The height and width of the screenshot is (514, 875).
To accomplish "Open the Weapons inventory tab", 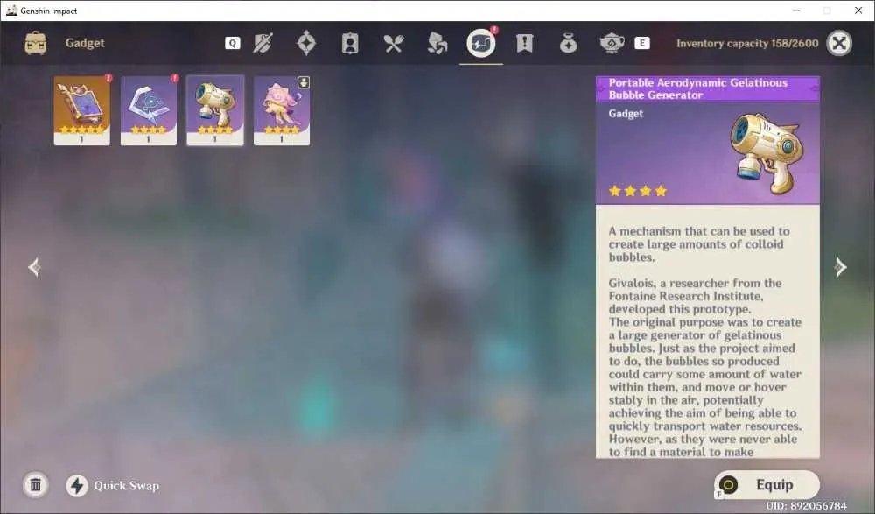I will 262,43.
